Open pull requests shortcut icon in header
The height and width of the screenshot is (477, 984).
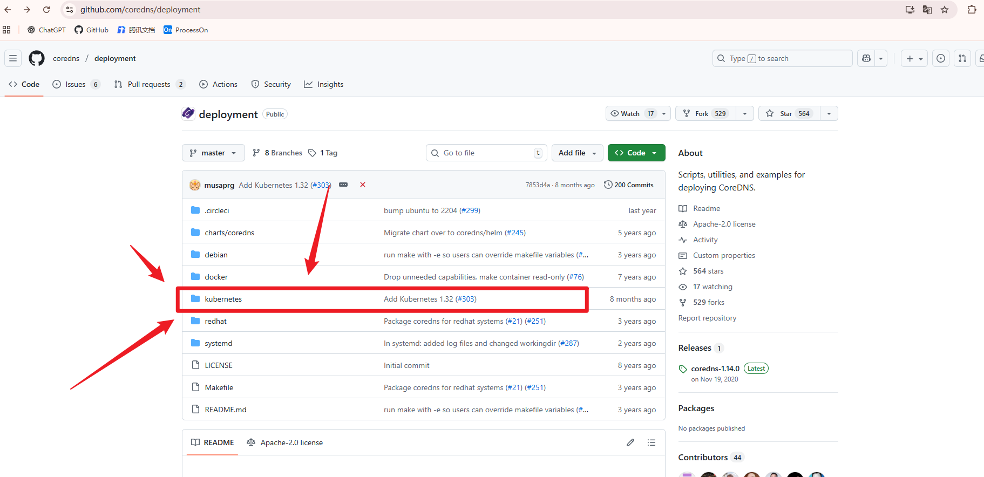962,58
